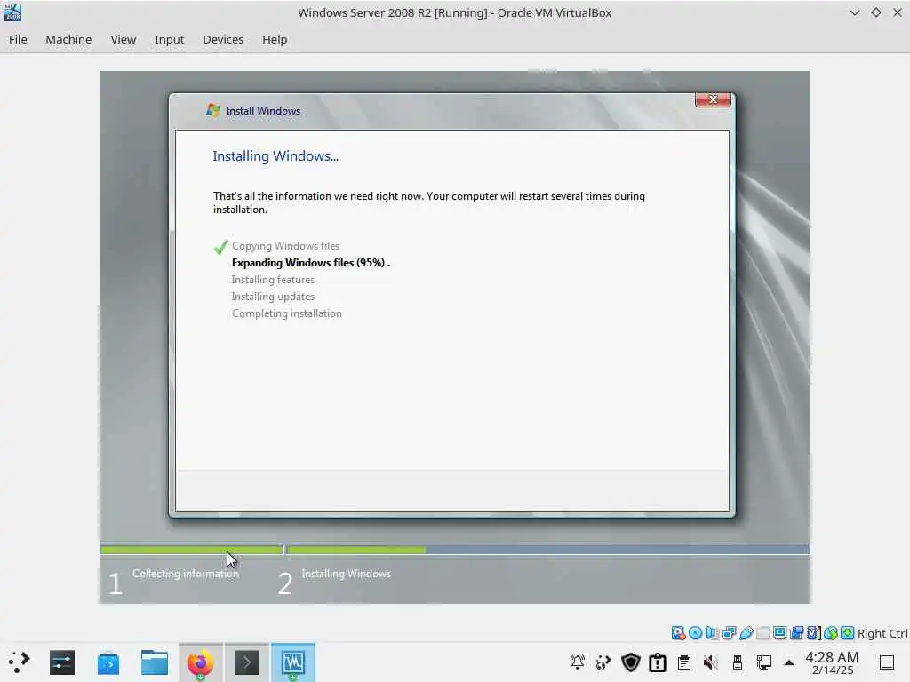Click the 'Installing Windows...' heading
Screen dimensions: 910x682
275,156
